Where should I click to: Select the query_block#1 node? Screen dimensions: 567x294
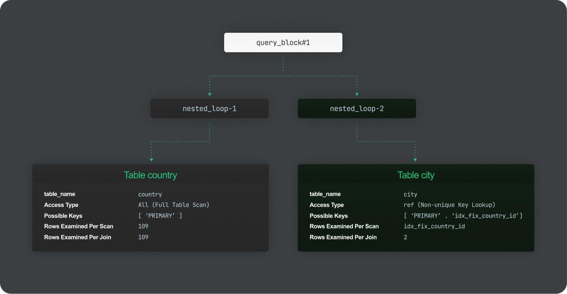(283, 42)
